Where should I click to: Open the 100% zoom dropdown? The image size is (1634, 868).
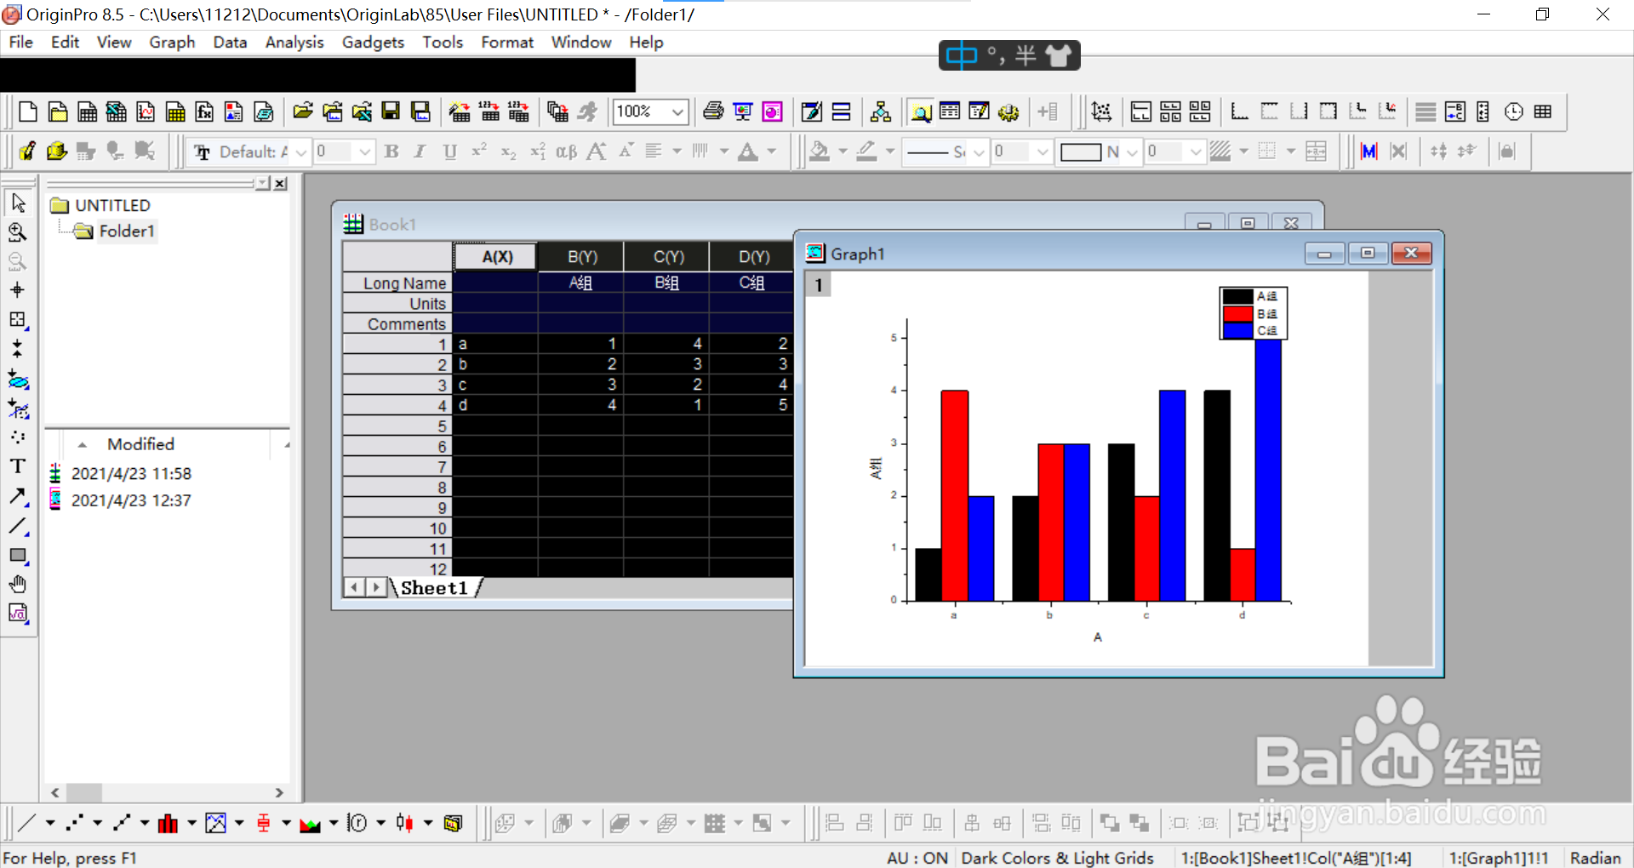[677, 111]
